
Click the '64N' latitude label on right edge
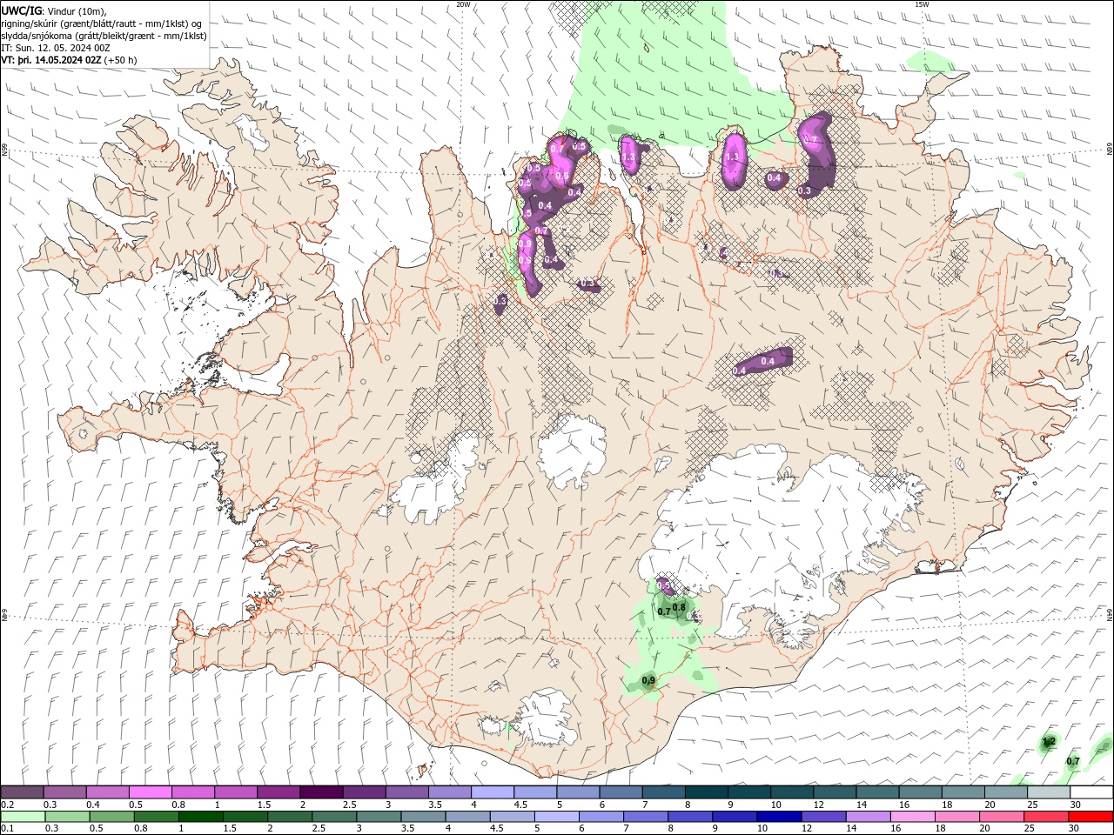(x=1110, y=613)
